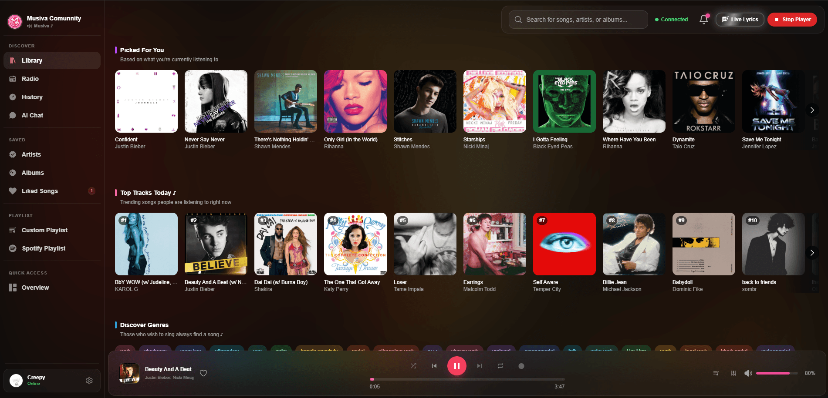Play #7 Self Aware cover
The image size is (828, 398).
(564, 244)
